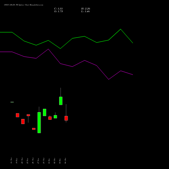
Task: Click the purple indicator line's lowest trough
Action: pyautogui.click(x=108, y=79)
